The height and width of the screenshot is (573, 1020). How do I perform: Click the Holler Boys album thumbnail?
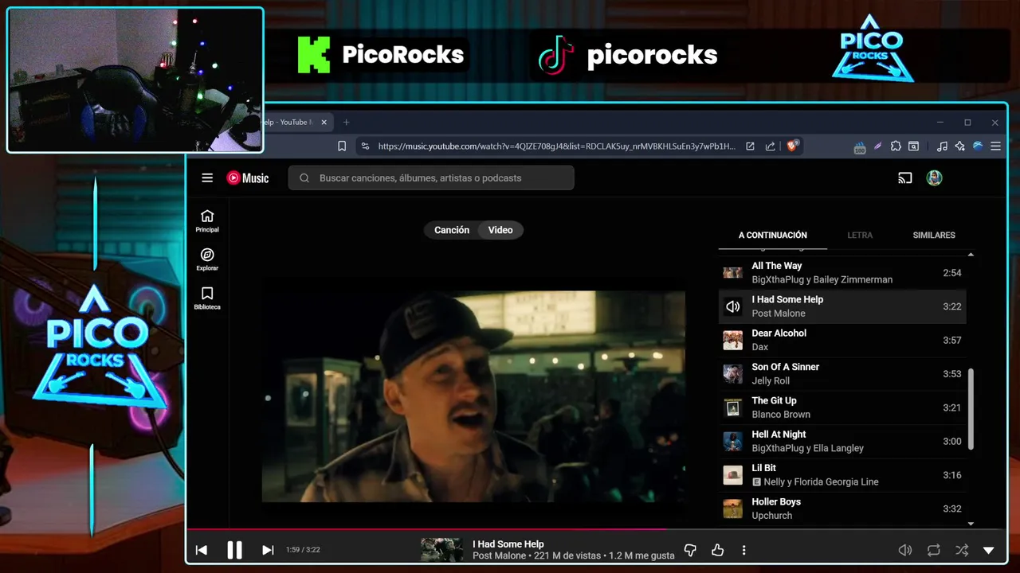732,509
